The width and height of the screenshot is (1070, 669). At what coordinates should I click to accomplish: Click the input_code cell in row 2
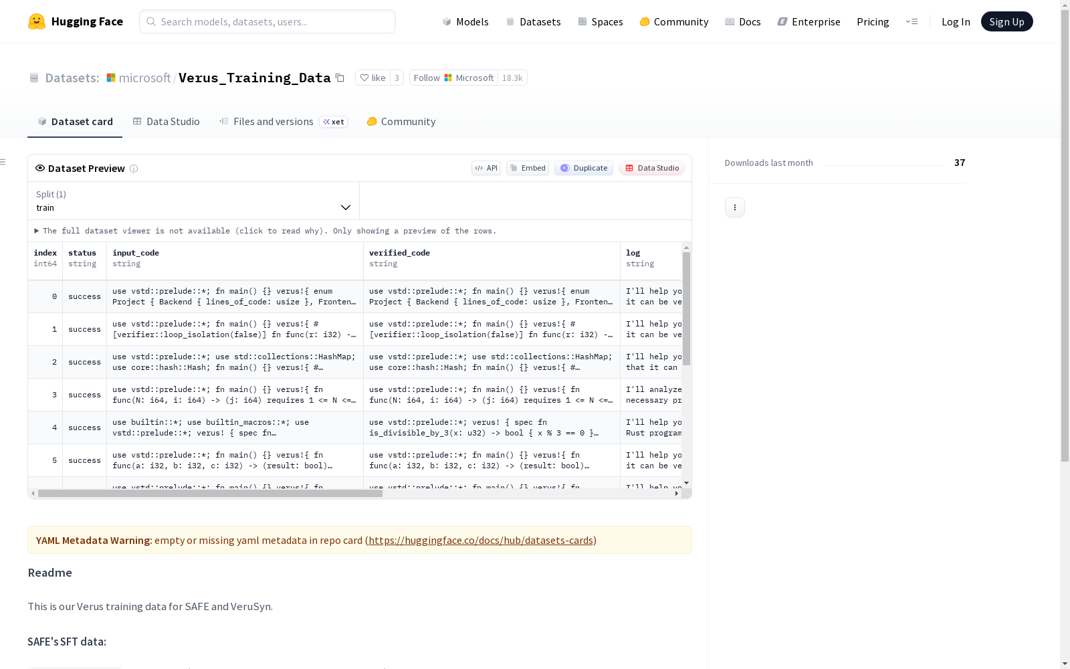pos(235,362)
